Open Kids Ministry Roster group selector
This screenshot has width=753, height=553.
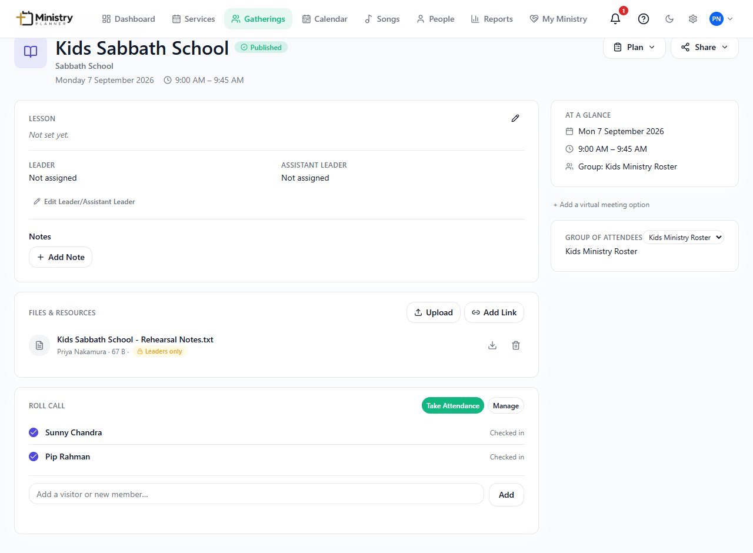683,238
